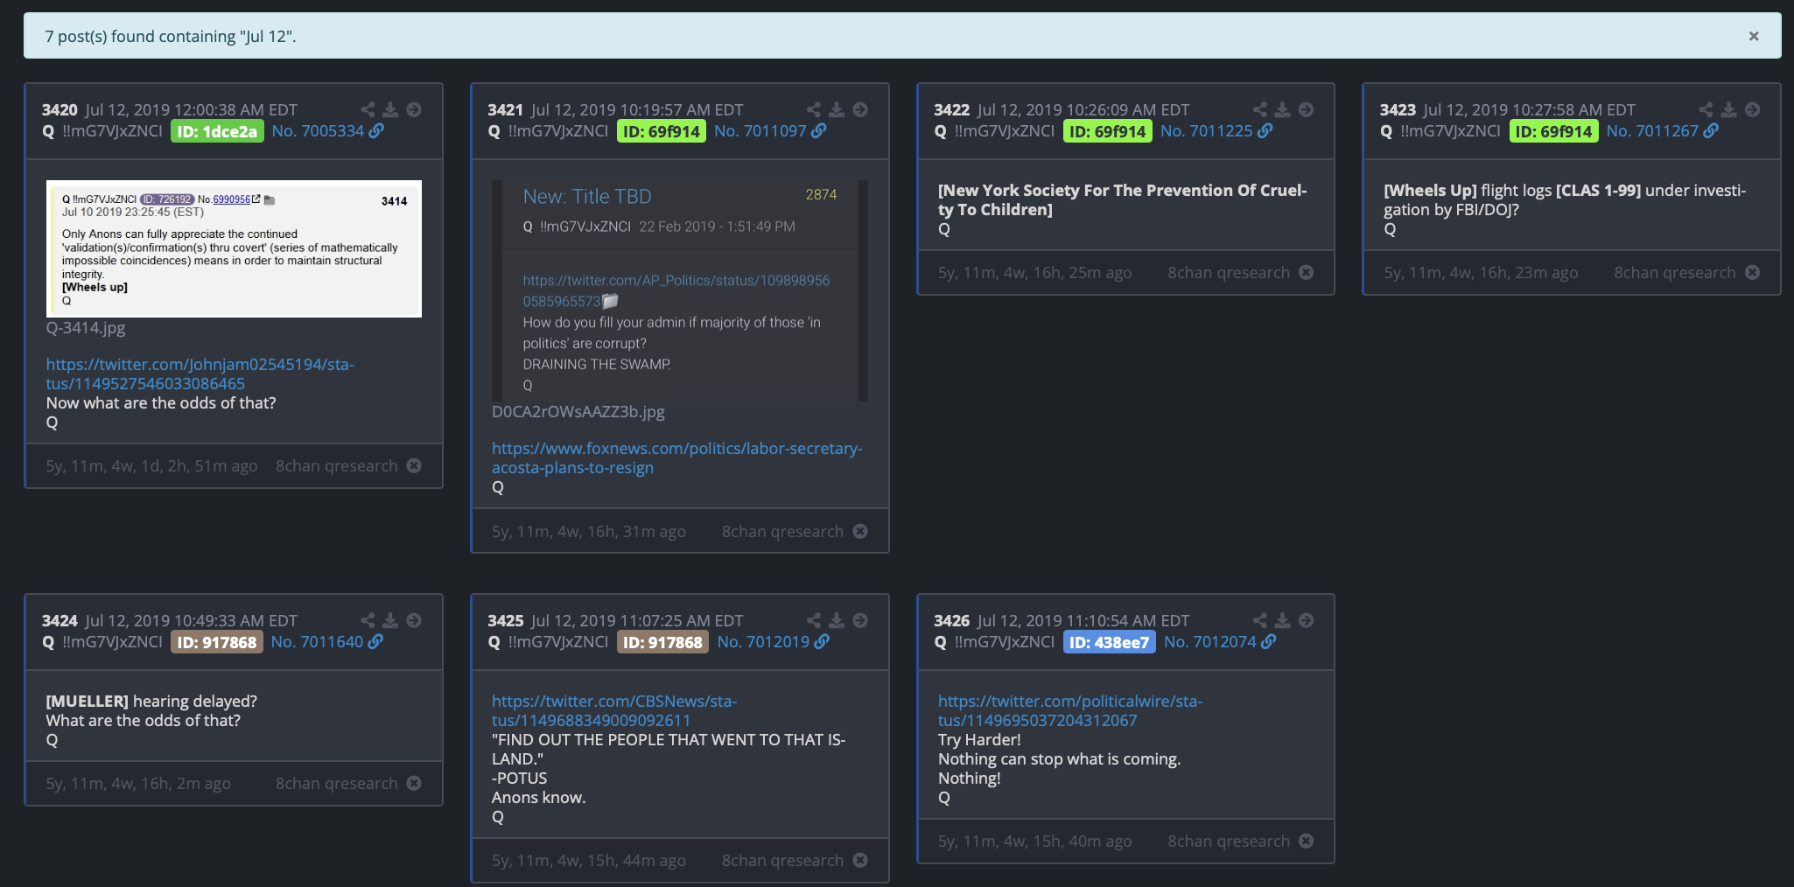The image size is (1794, 887).
Task: Click the X icon beside 8chan qresearch on post 3424
Action: tap(414, 783)
